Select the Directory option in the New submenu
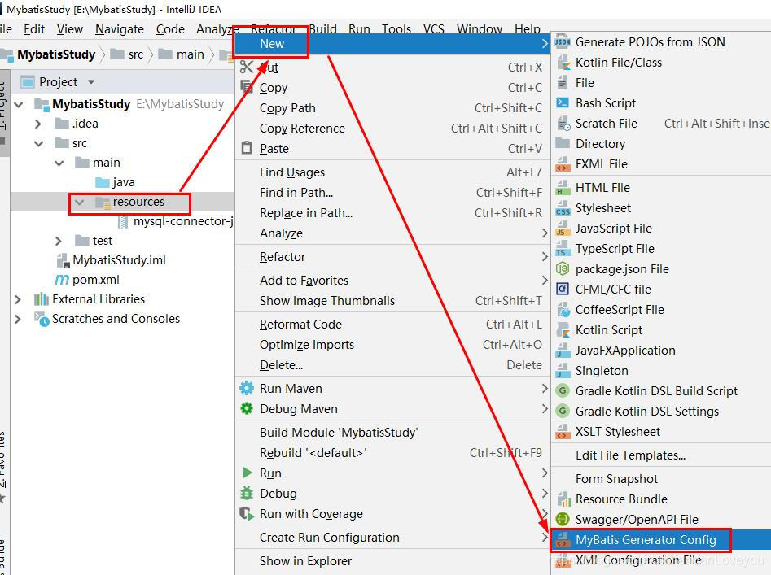Image resolution: width=771 pixels, height=575 pixels. click(x=661, y=144)
